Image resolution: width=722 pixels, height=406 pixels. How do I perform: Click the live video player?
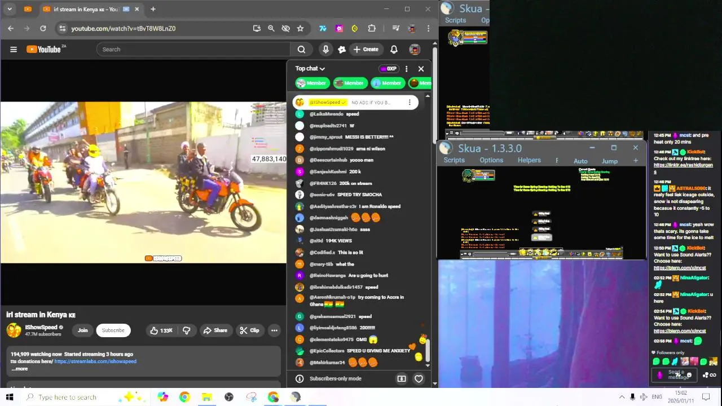143,182
